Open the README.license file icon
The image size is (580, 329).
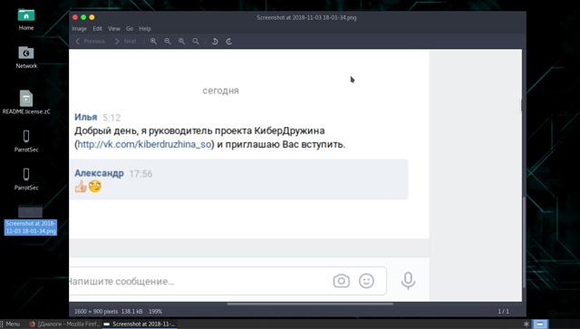coord(26,102)
